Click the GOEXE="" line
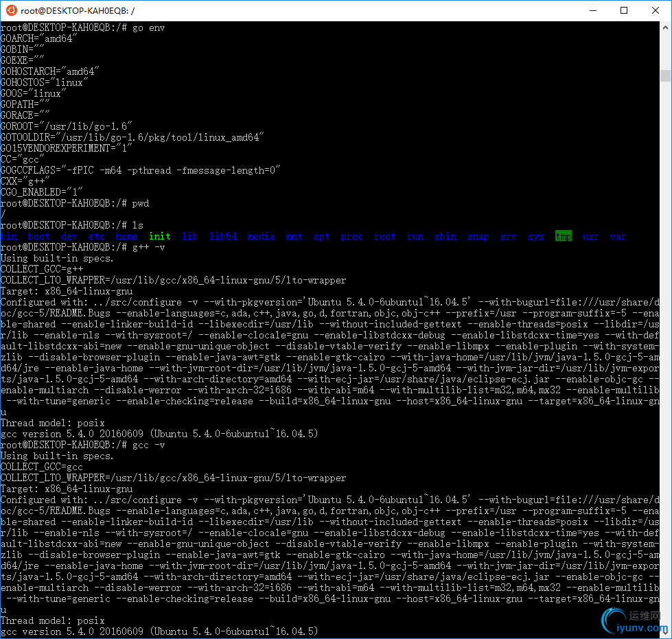Screen dimensions: 672x639 22,60
